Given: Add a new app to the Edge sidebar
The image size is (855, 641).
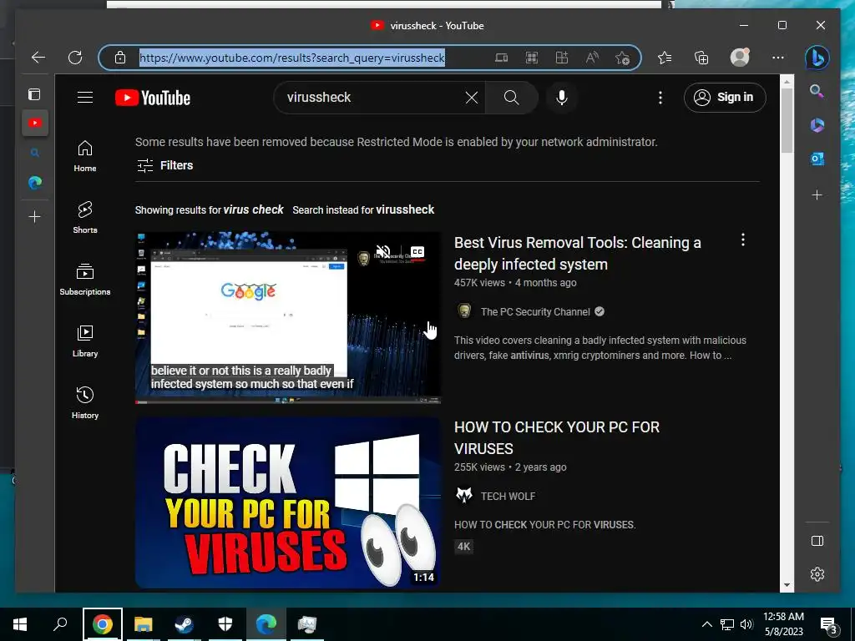Looking at the screenshot, I should click(817, 194).
